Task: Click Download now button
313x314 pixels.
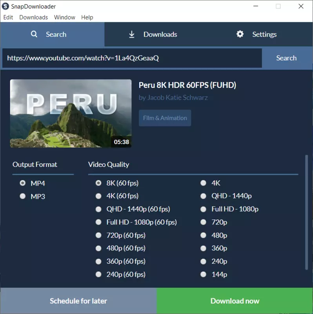Action: [x=235, y=301]
